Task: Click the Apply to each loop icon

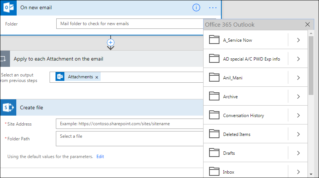Action: [x=5, y=59]
